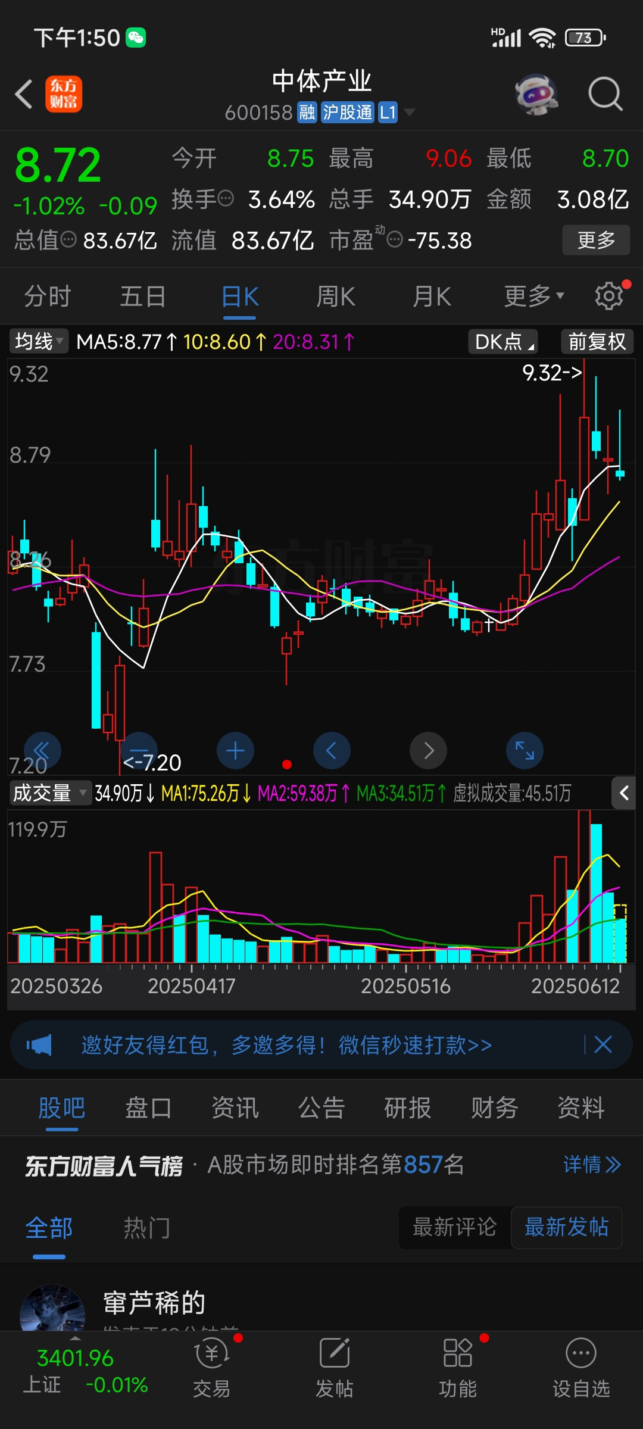Tap 设自选 add to watchlist
Screen dimensions: 643x1429
coord(581,1368)
